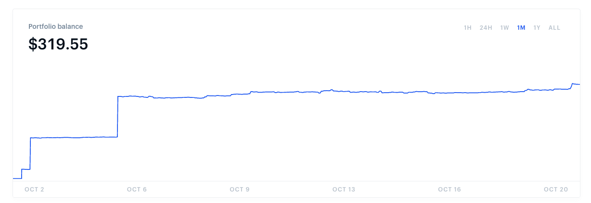Click the Portfolio balance label
This screenshot has width=591, height=203.
tap(56, 26)
